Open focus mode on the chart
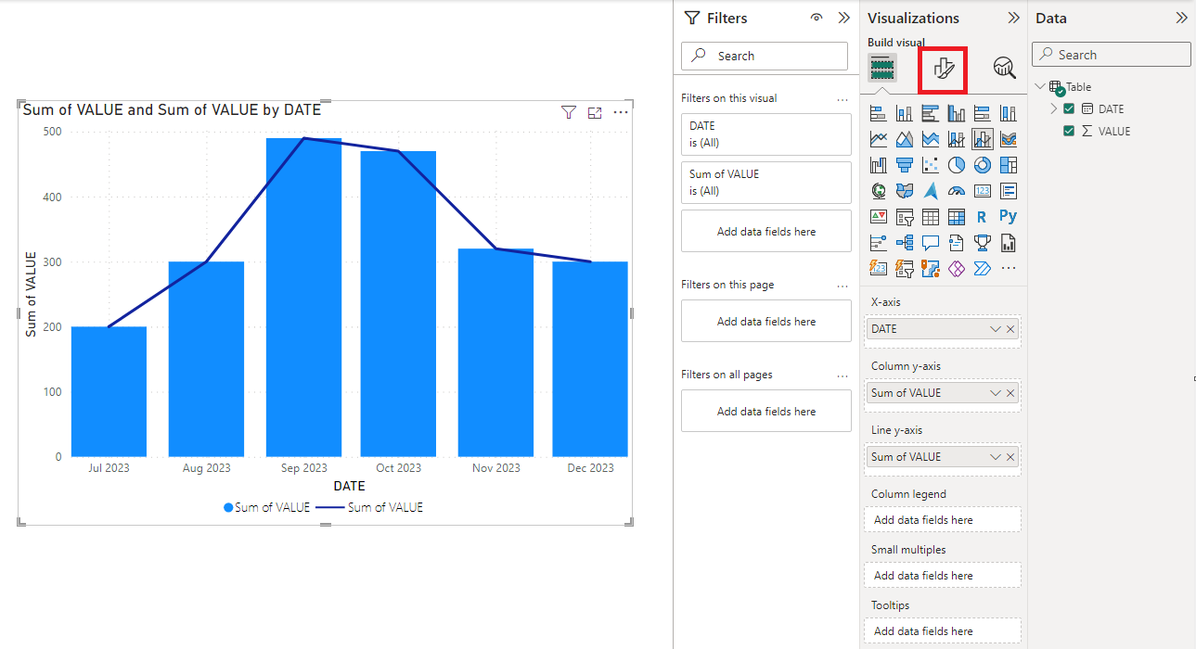Viewport: 1196px width, 649px height. [x=595, y=112]
